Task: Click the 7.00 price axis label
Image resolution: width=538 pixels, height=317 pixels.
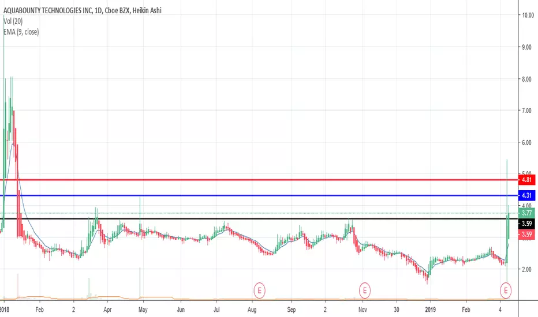Action: [526, 111]
